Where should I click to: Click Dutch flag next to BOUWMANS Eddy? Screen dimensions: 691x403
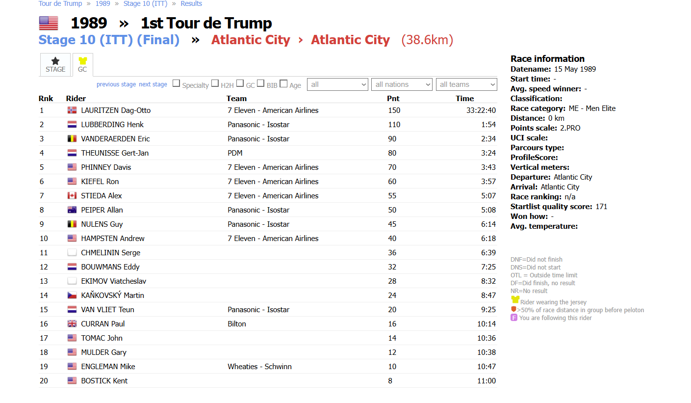(x=72, y=267)
